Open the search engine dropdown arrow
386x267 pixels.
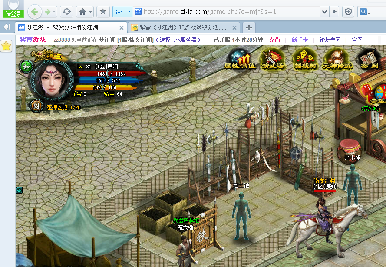[x=369, y=13]
